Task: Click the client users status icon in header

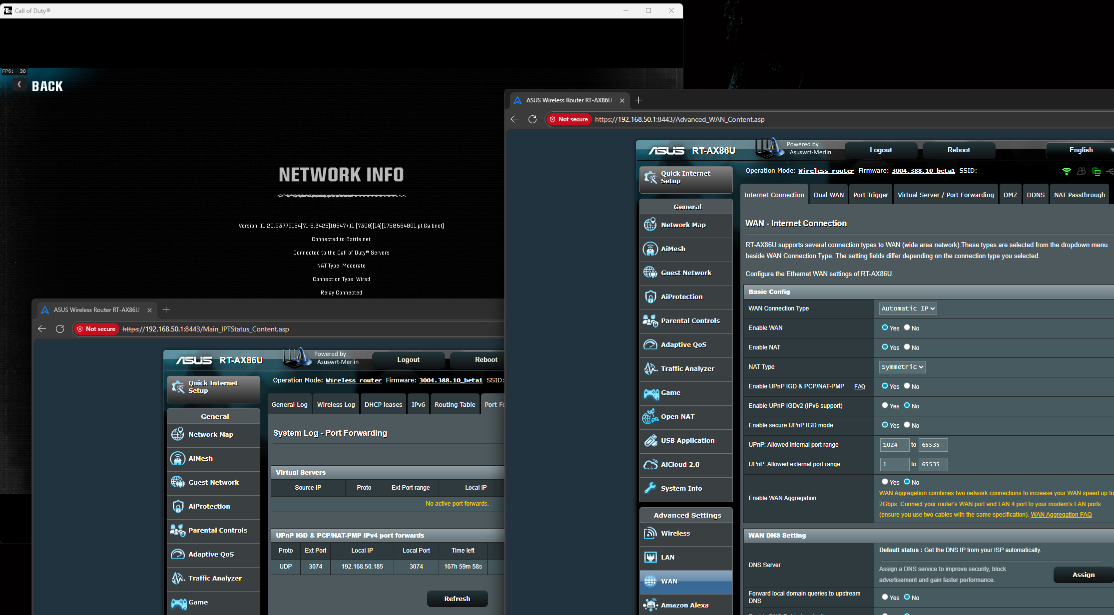Action: tap(1082, 171)
